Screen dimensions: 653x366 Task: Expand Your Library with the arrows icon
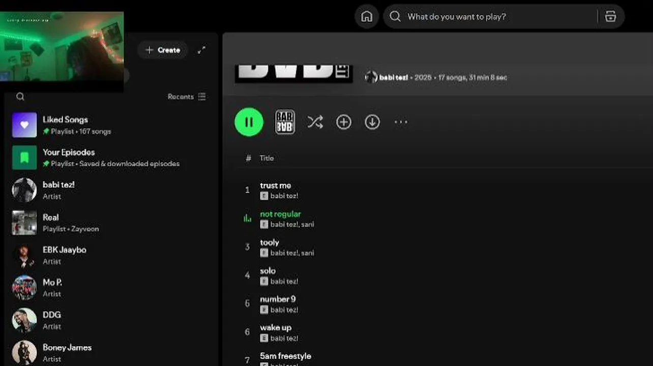pos(202,50)
